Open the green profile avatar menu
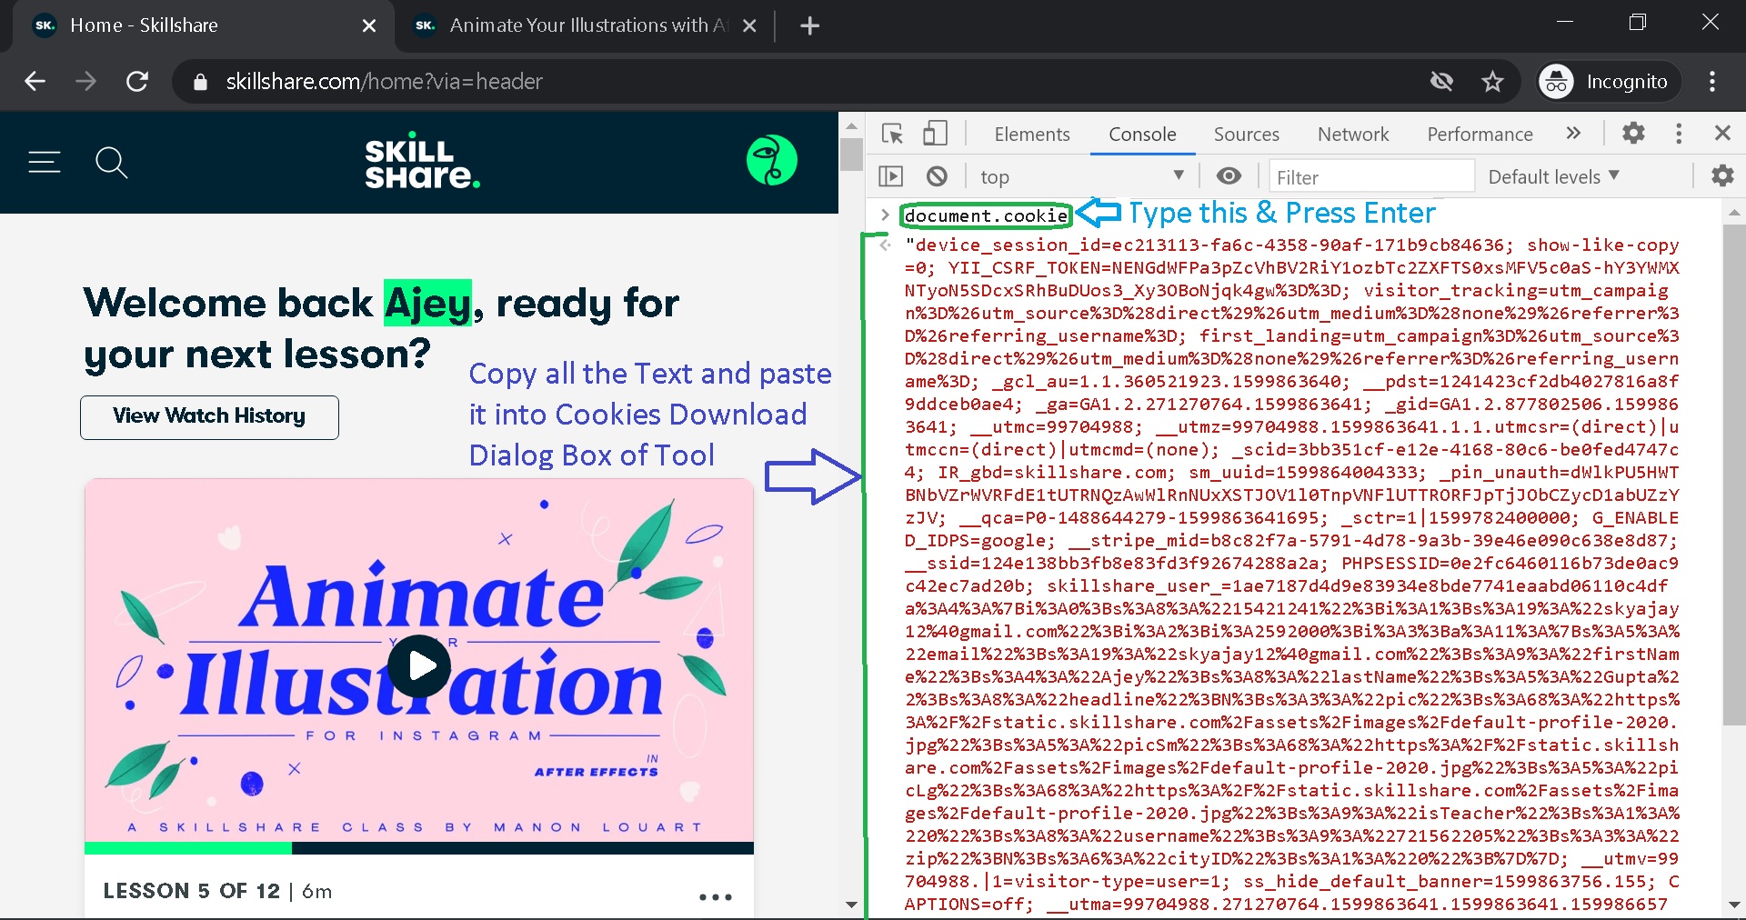 [x=771, y=161]
